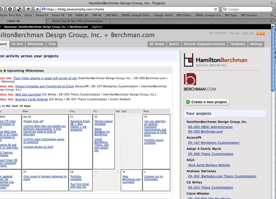Open the Share FB bookmark
The width and height of the screenshot is (276, 199).
click(58, 15)
